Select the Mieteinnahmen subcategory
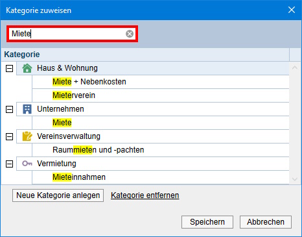 tap(161, 177)
